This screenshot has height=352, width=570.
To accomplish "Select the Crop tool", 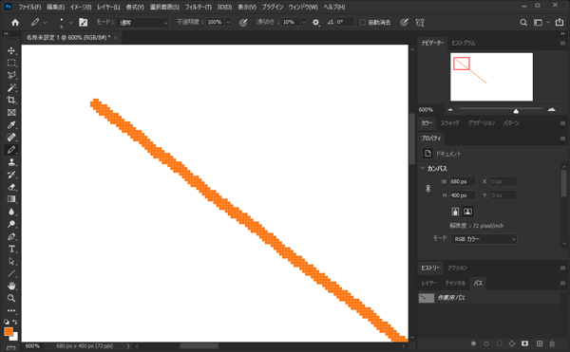I will [11, 100].
